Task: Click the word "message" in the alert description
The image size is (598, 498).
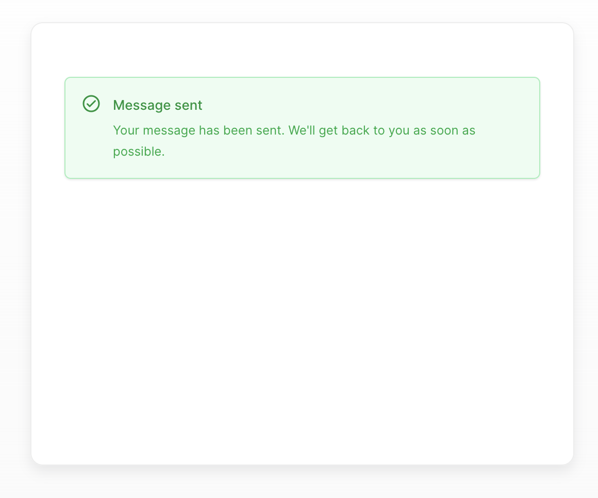Action: [x=169, y=131]
